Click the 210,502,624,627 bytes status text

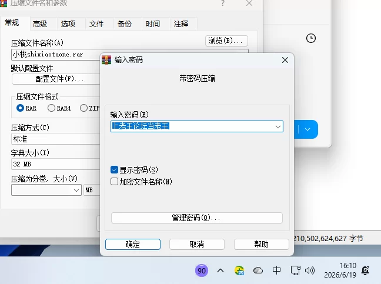(328, 239)
